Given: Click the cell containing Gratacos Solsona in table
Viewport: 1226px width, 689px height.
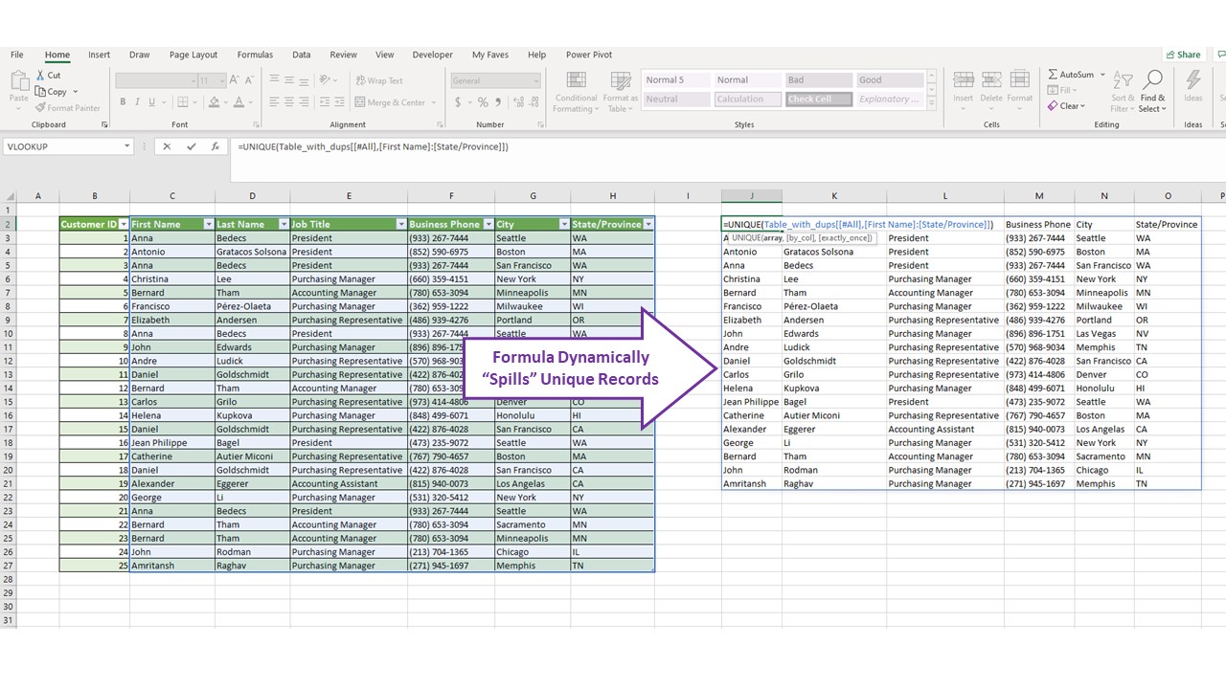Looking at the screenshot, I should [x=252, y=252].
